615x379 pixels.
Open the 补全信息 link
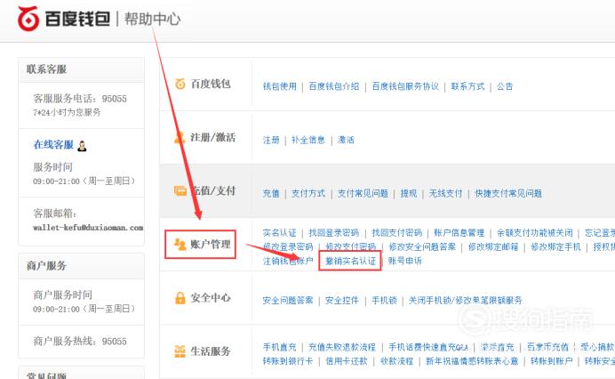point(308,140)
